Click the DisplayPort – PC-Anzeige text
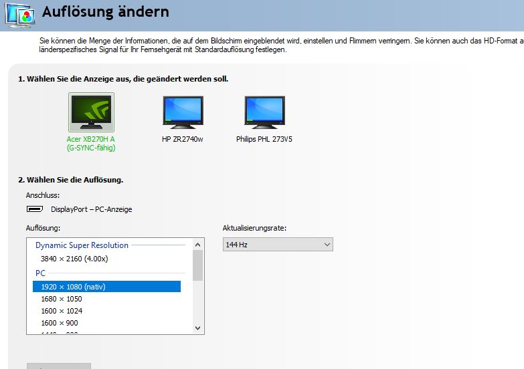Viewport: 524px width, 369px height. click(x=92, y=209)
